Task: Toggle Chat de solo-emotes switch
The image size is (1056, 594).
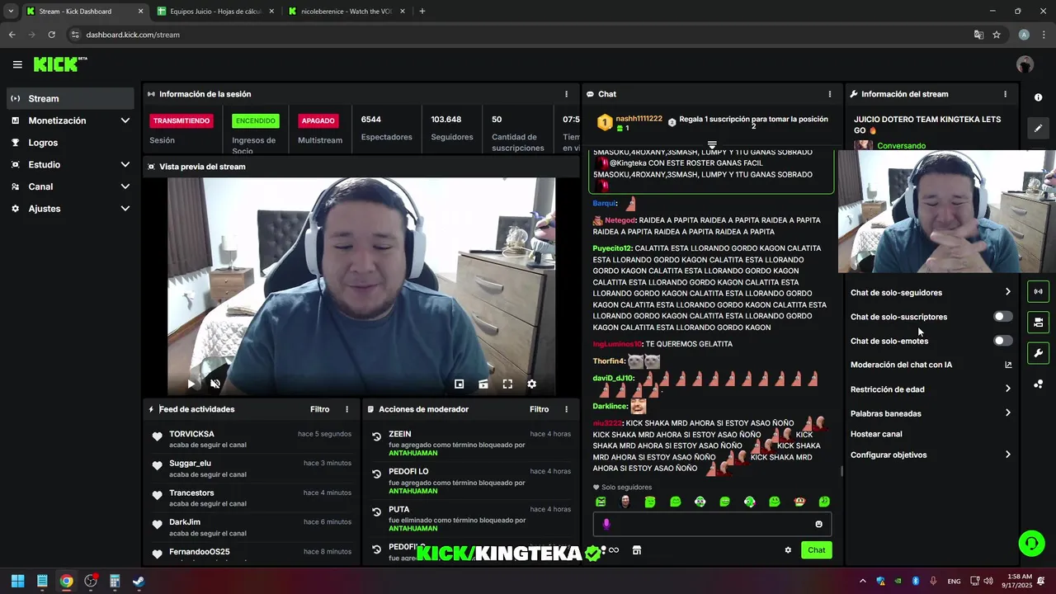Action: point(1002,341)
